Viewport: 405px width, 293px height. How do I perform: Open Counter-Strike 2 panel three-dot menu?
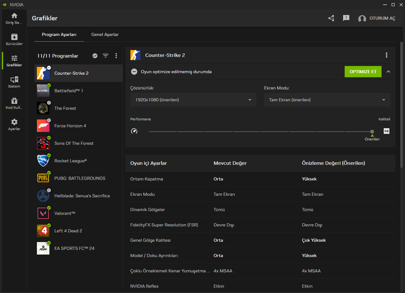387,55
